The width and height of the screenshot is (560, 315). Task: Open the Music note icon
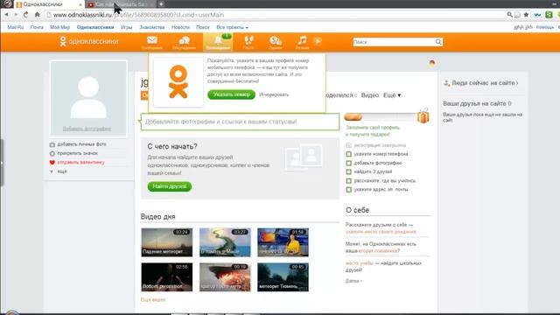(x=302, y=42)
